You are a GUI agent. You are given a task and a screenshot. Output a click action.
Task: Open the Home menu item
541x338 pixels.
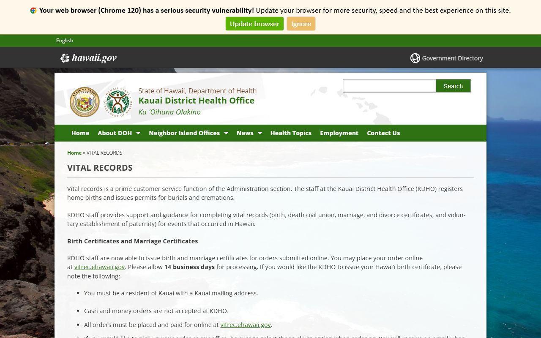(x=80, y=133)
